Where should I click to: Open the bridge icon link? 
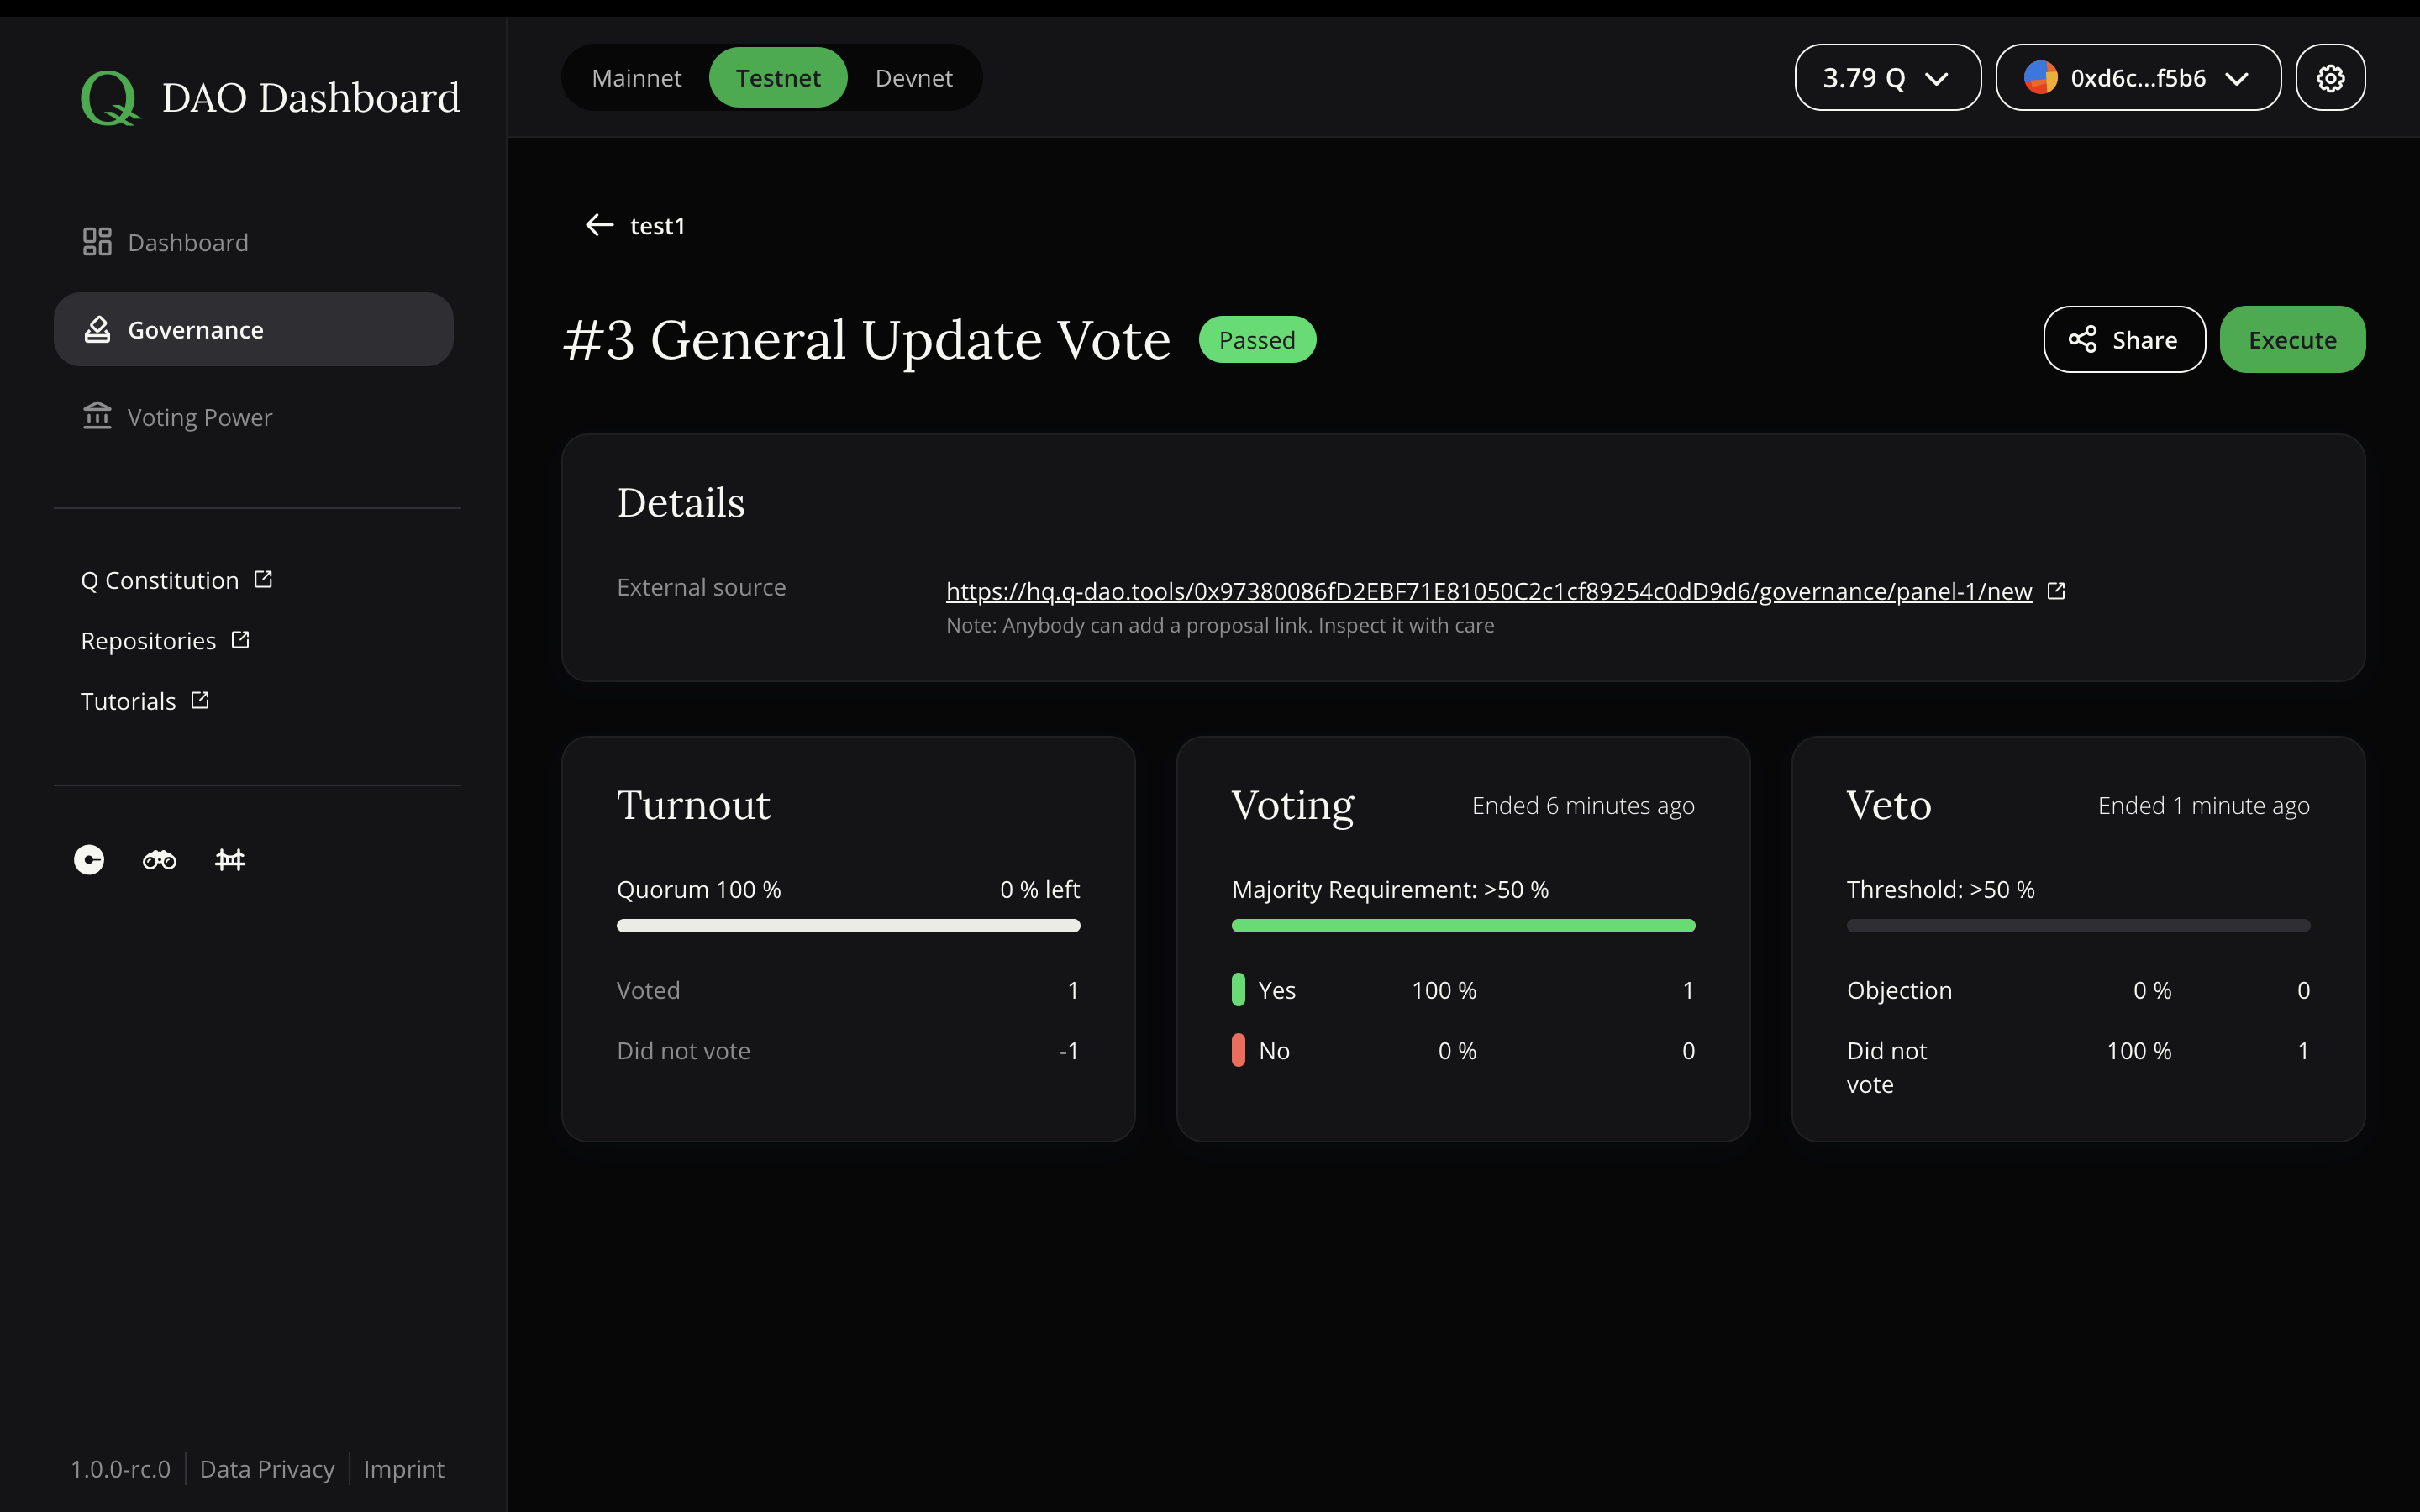point(230,860)
